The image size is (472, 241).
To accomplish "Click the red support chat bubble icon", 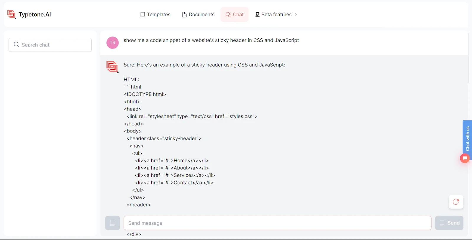I will tap(465, 158).
